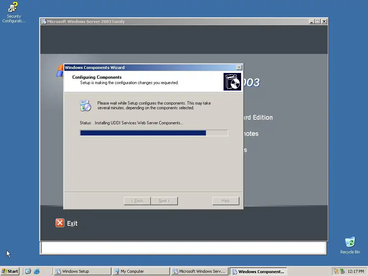Screen dimensions: 368x276
Task: Click the red Exit X icon
Action: pos(60,223)
